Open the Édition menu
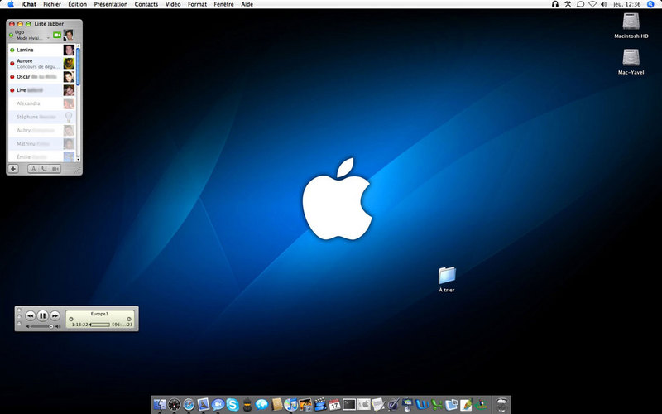662x414 pixels. pos(78,4)
